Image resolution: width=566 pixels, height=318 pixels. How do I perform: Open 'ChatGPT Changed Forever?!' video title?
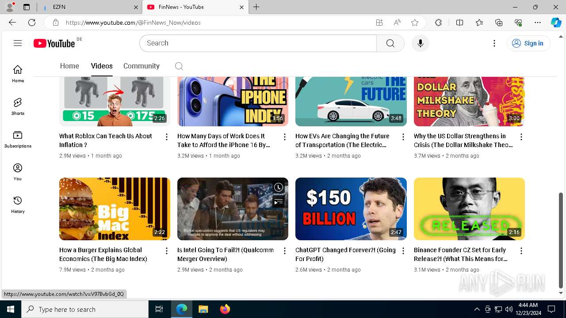point(345,254)
